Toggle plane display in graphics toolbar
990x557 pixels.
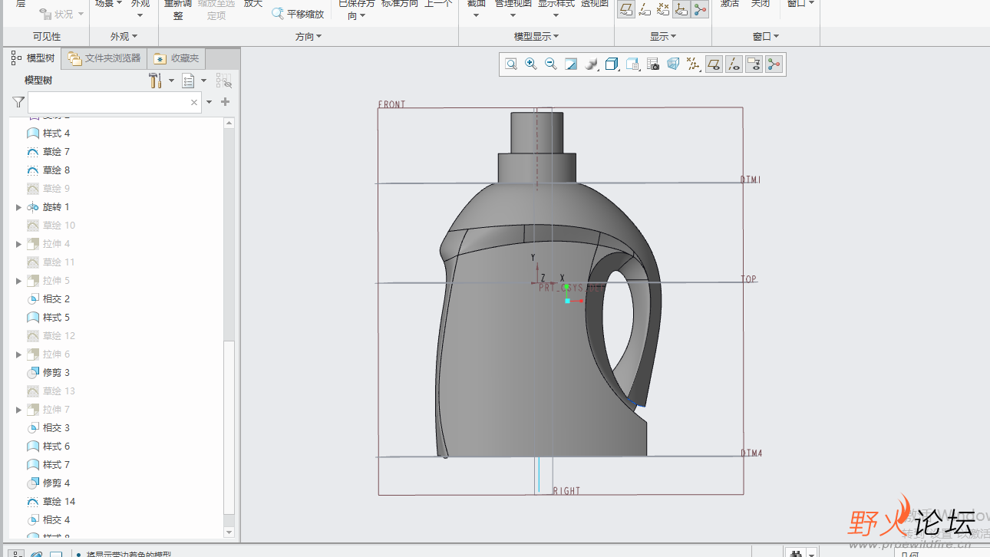pos(714,64)
